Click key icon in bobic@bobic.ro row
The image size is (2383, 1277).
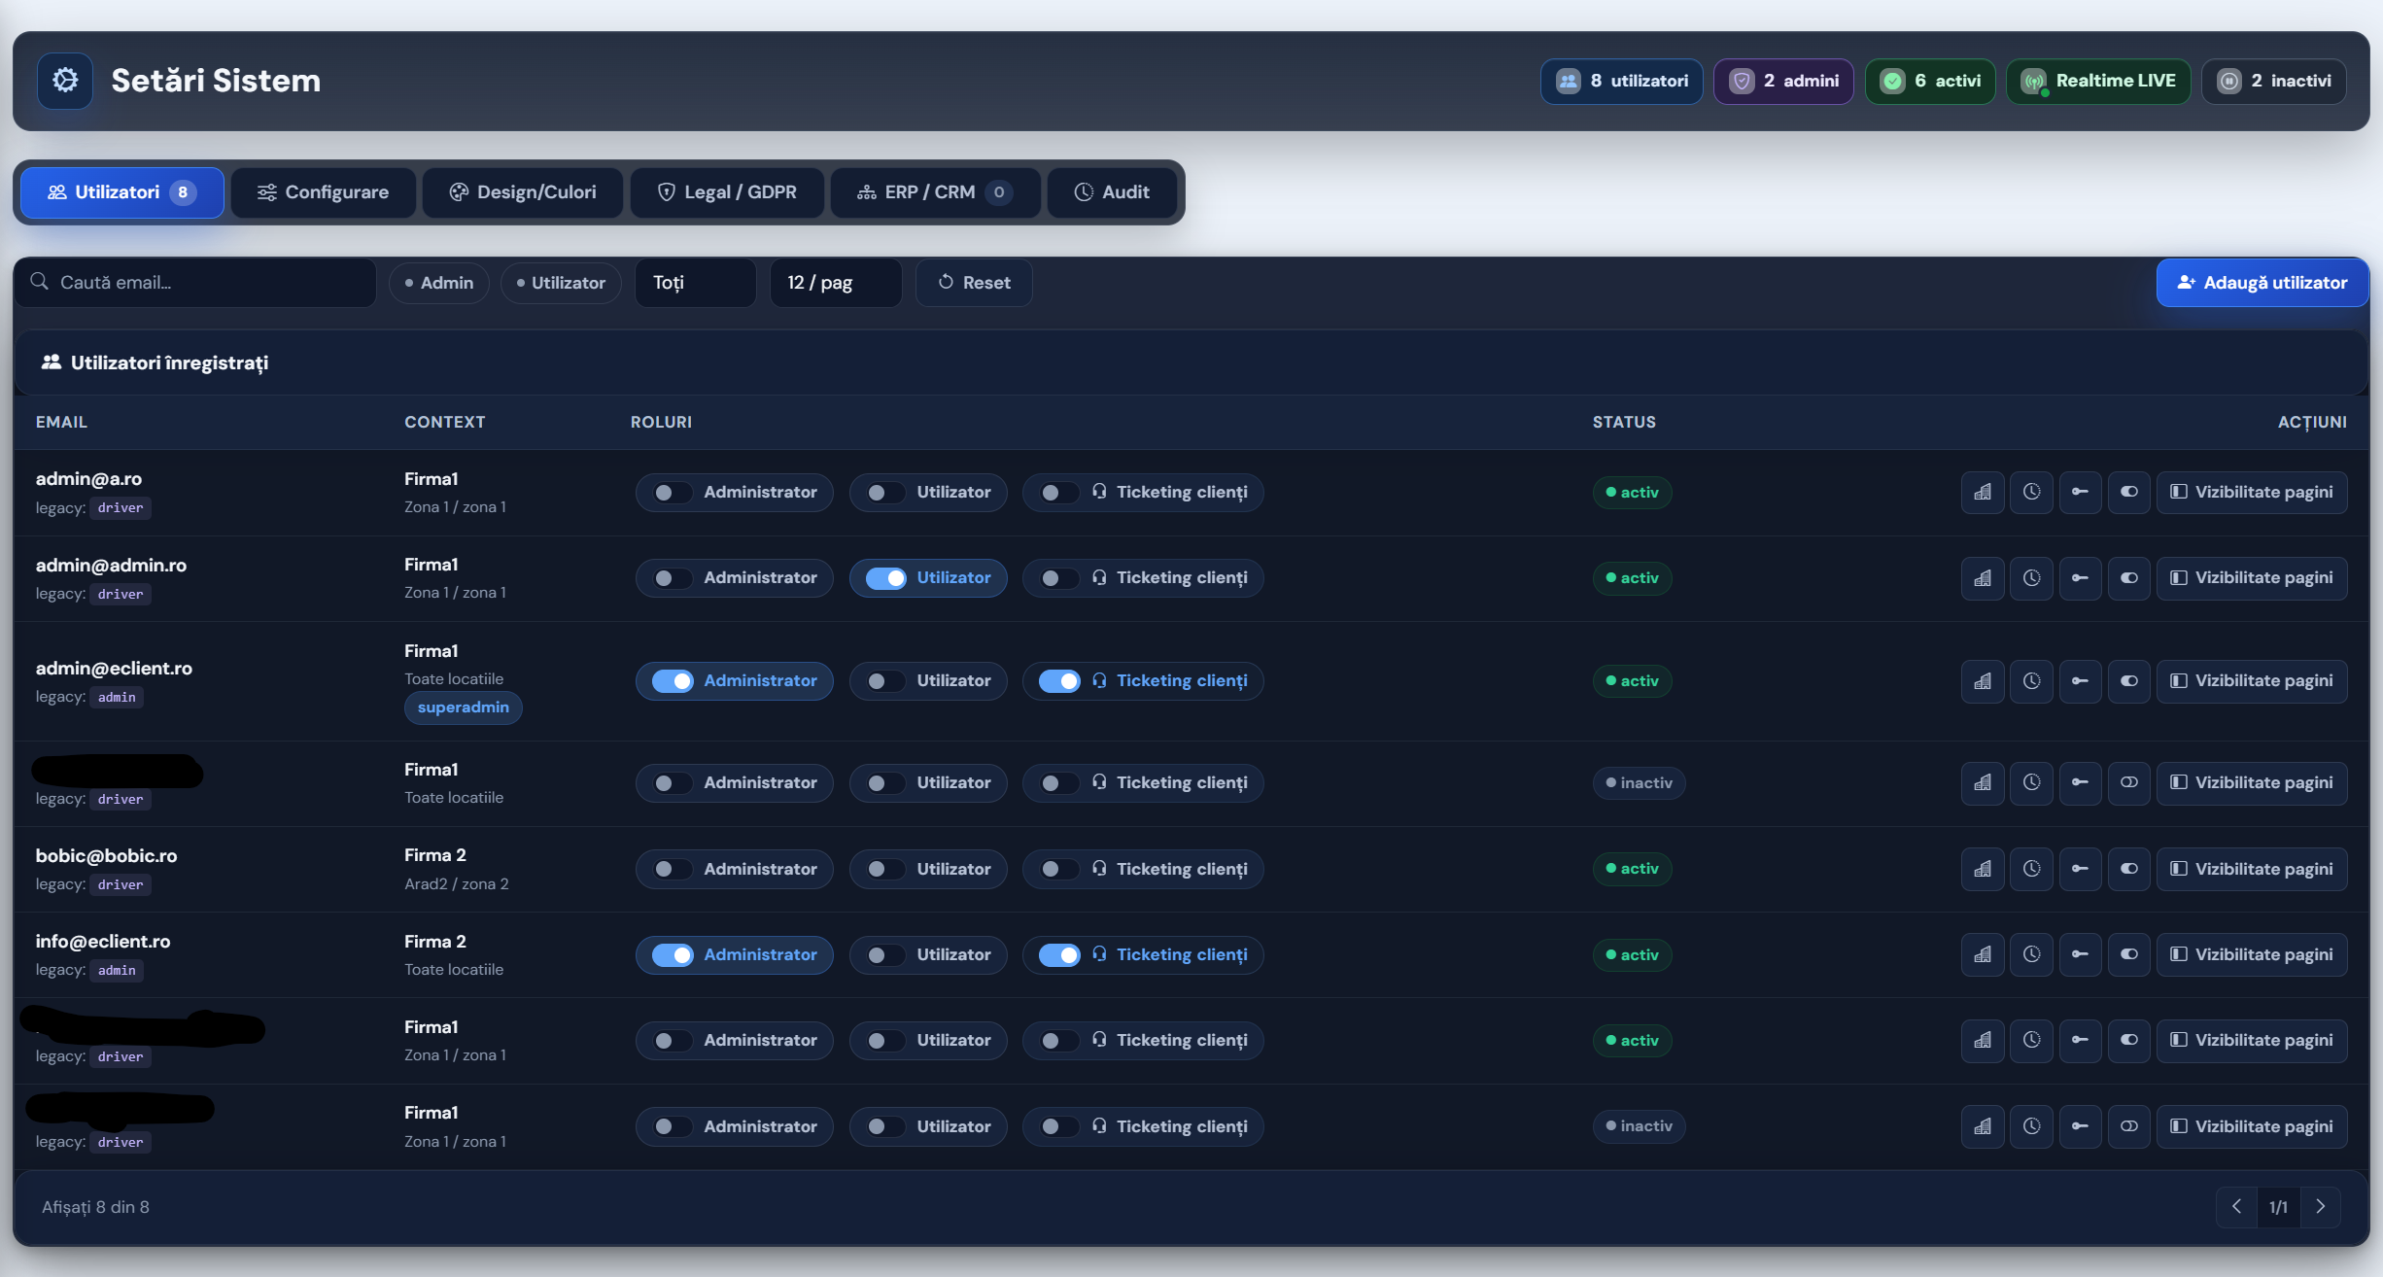coord(2080,869)
